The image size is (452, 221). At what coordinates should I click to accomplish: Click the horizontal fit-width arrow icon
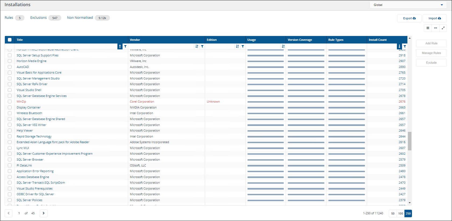coord(435,28)
